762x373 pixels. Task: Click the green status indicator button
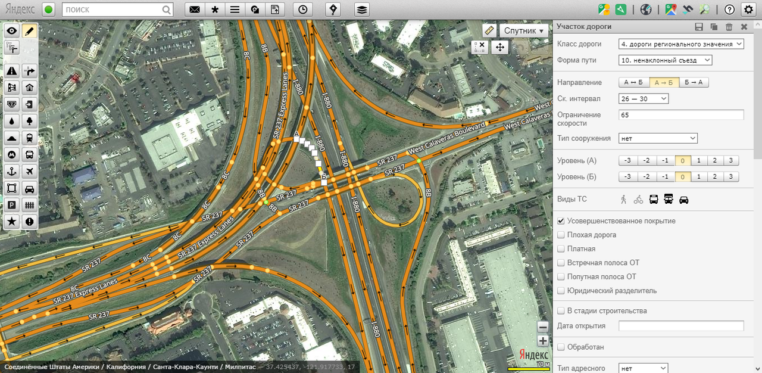(x=49, y=10)
